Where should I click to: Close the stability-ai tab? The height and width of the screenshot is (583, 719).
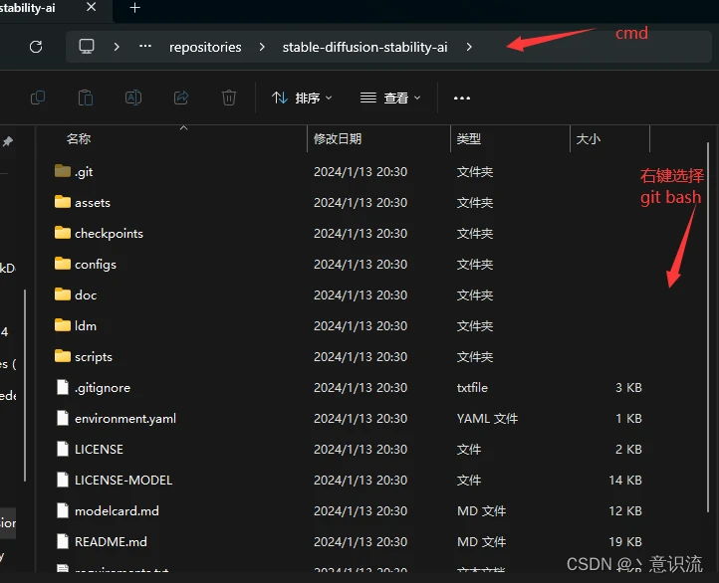pos(92,7)
